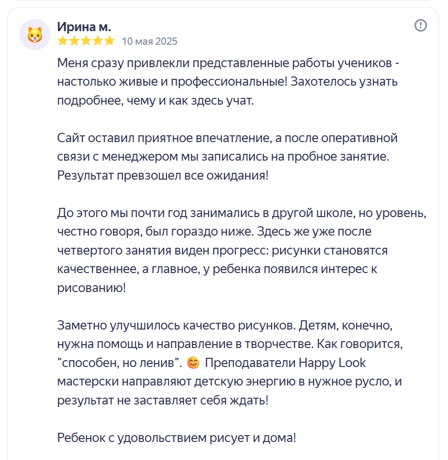Click the final line "Ребенок с удовольствием рисует"
The image size is (448, 460).
pyautogui.click(x=176, y=438)
